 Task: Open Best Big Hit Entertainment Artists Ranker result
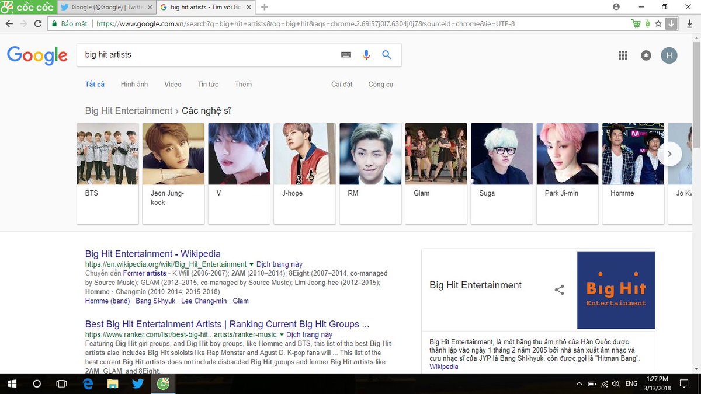click(x=227, y=324)
